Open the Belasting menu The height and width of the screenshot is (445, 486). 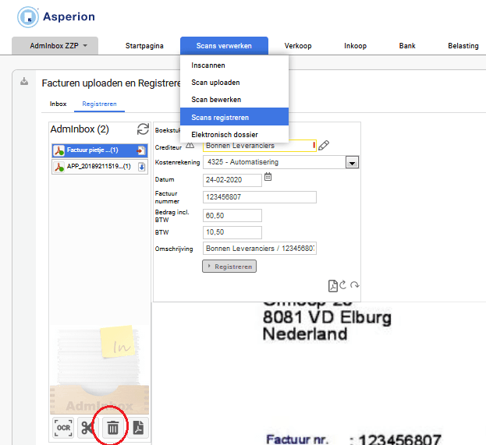click(x=463, y=46)
